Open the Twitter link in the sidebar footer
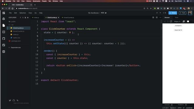 coord(10,100)
